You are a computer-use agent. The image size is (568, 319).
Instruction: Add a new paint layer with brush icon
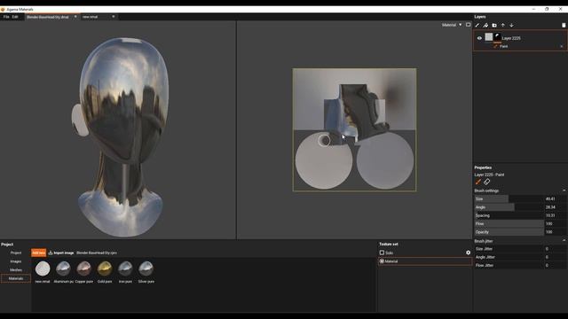(477, 26)
